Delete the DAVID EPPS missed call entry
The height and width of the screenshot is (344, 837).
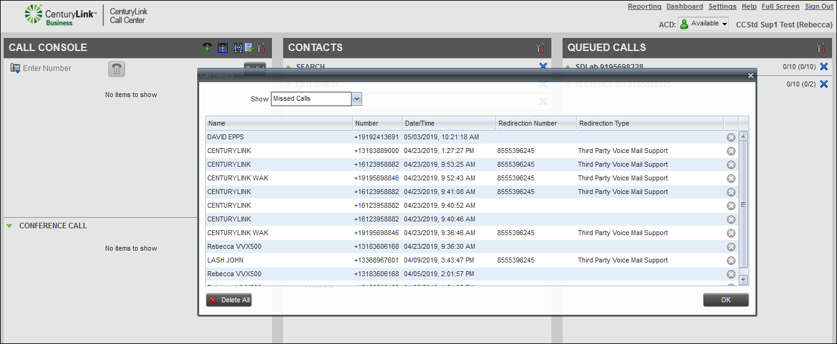(x=731, y=137)
